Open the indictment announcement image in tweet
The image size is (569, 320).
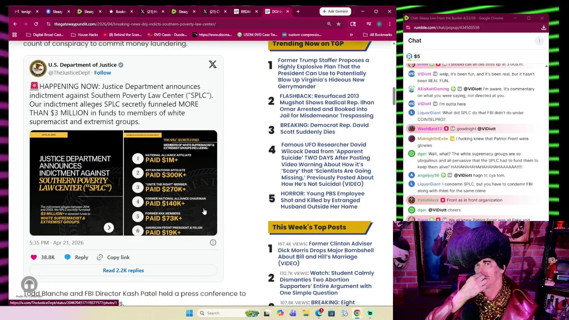pos(76,183)
